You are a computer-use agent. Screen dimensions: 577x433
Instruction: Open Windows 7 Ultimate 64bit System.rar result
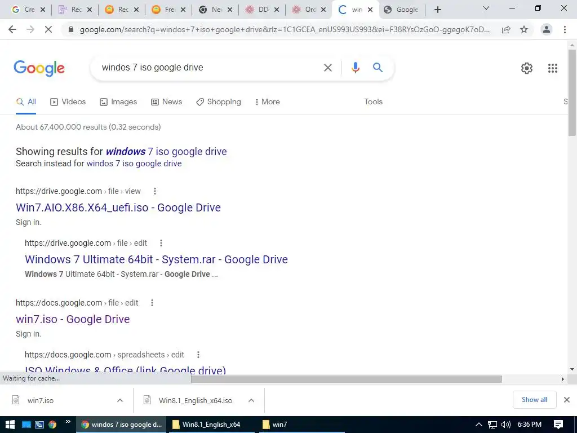(x=157, y=259)
